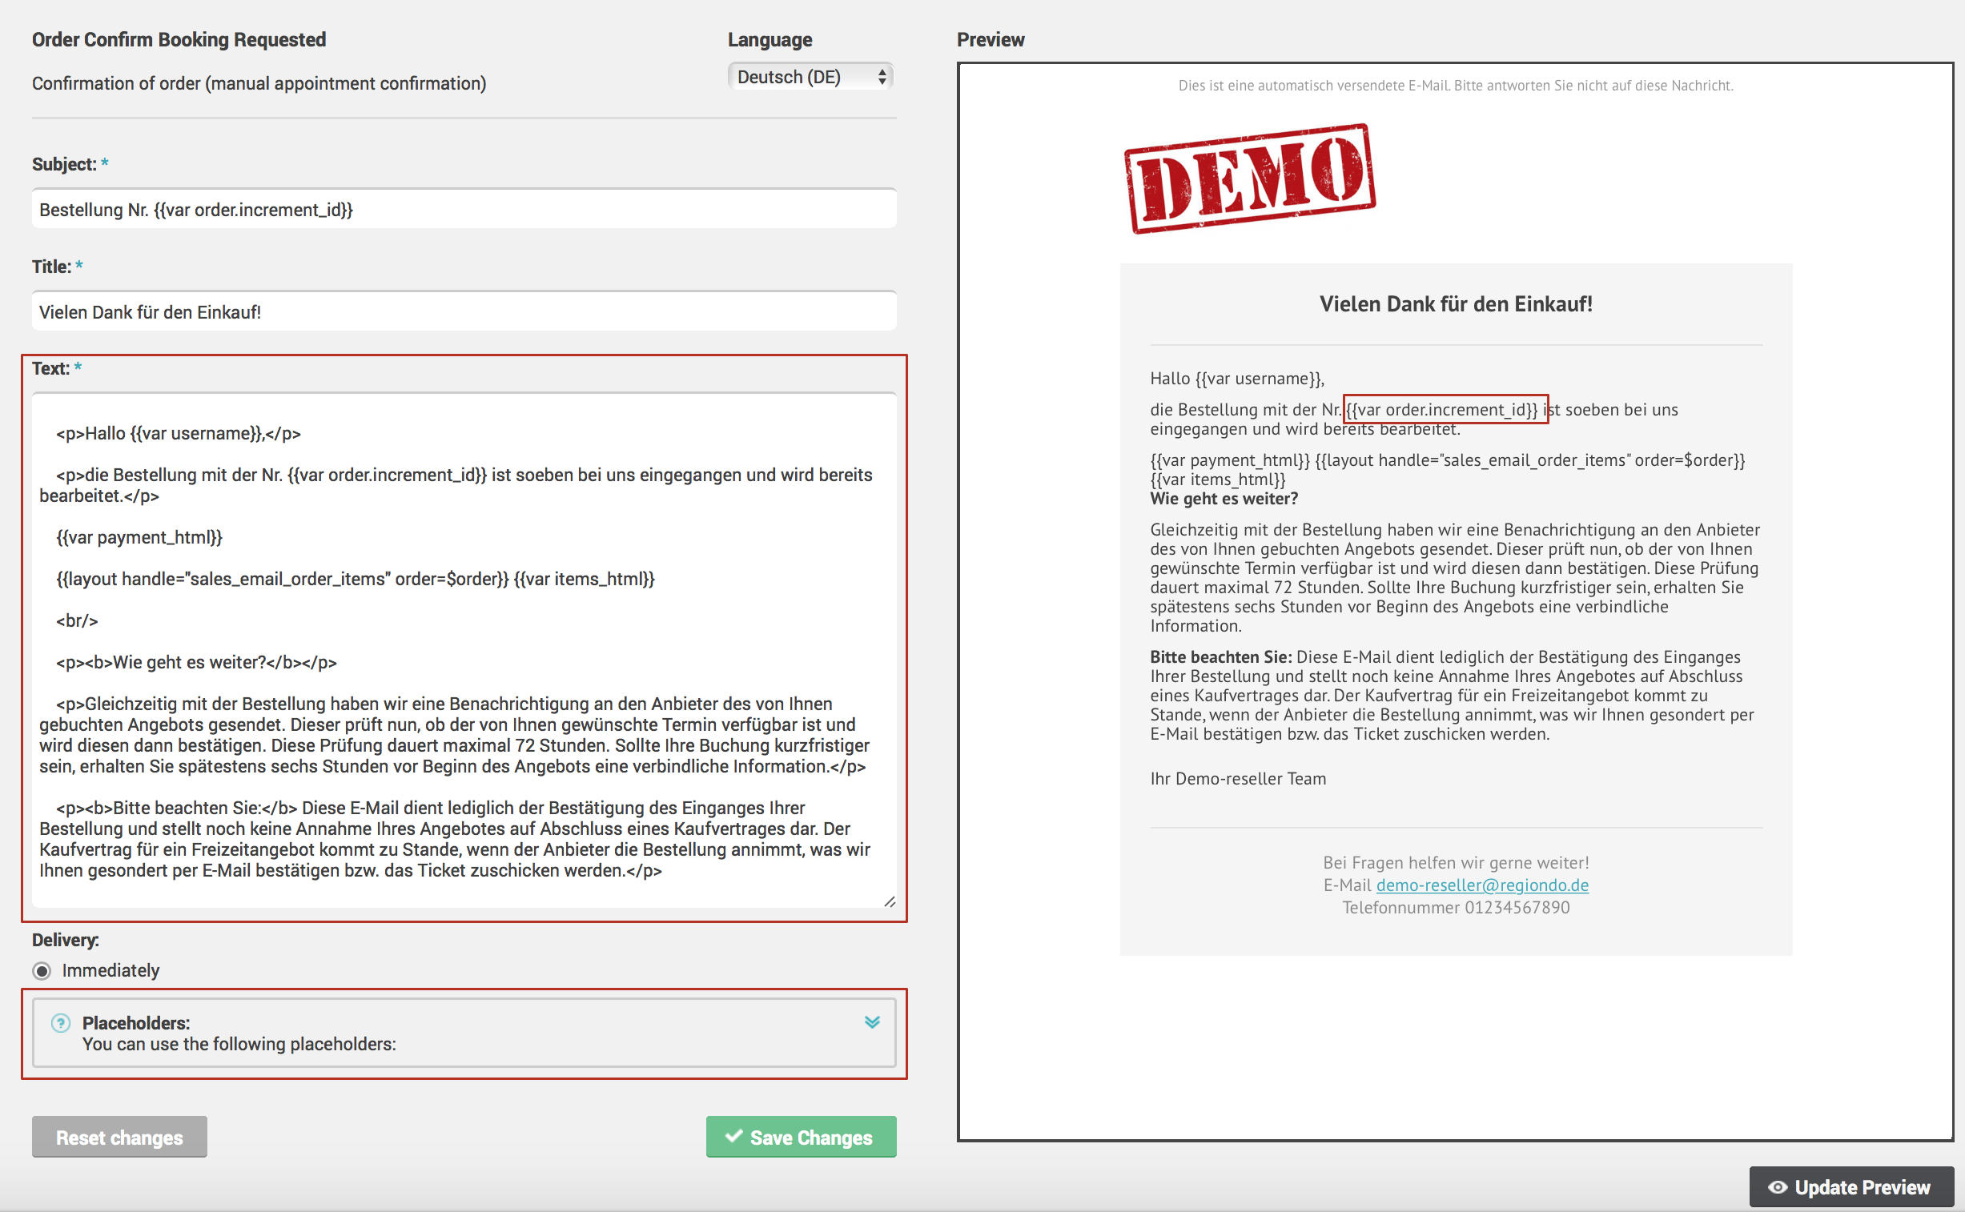This screenshot has height=1212, width=1965.
Task: Select the Immediately delivery radio button
Action: [42, 971]
